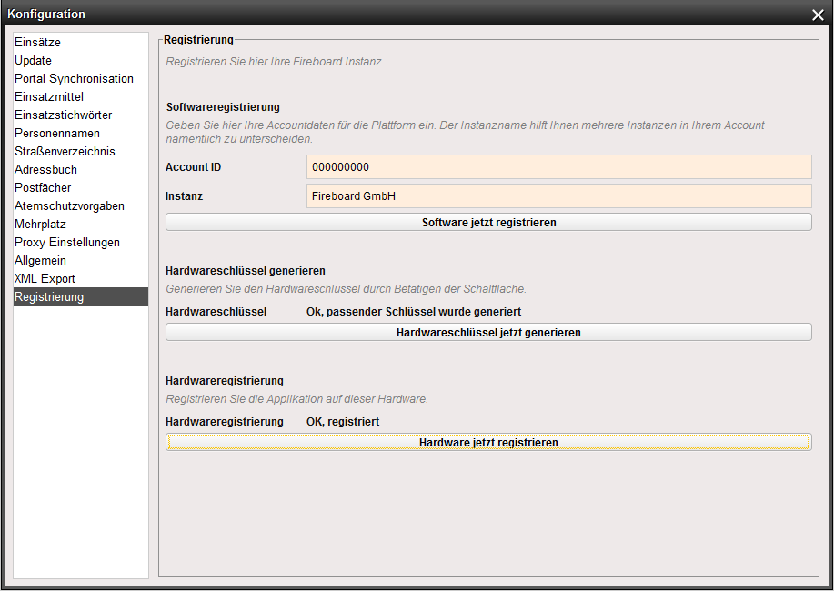Select the Allgemein settings entry
The width and height of the screenshot is (834, 591).
pos(40,261)
